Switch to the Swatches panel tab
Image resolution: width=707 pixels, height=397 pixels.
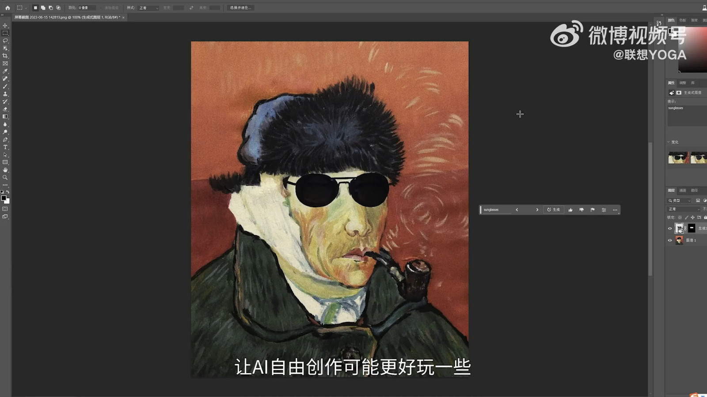pos(683,20)
